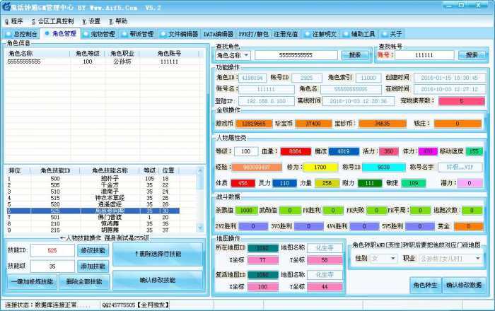Open the 总控制台 tab

22,33
